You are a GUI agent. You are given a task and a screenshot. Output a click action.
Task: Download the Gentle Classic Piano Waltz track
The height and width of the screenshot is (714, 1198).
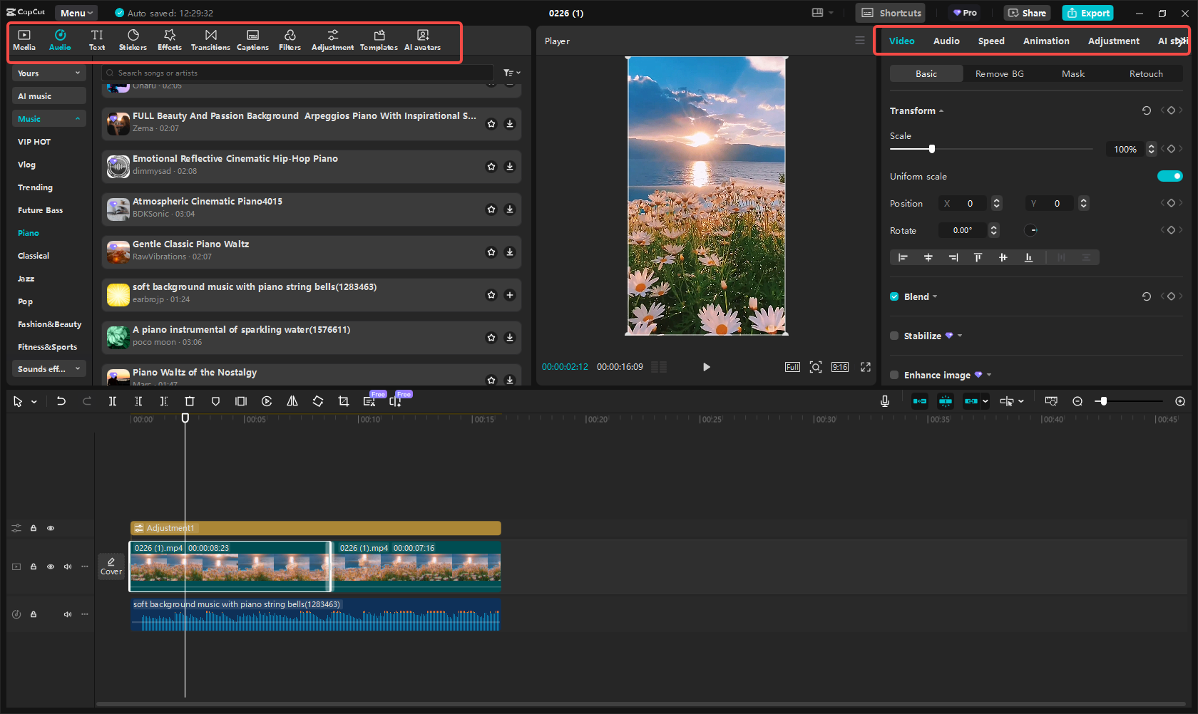point(510,252)
